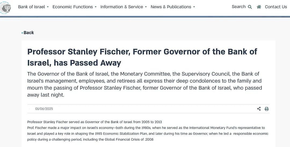
Task: Click the search magnifier icon
Action: pos(250,7)
